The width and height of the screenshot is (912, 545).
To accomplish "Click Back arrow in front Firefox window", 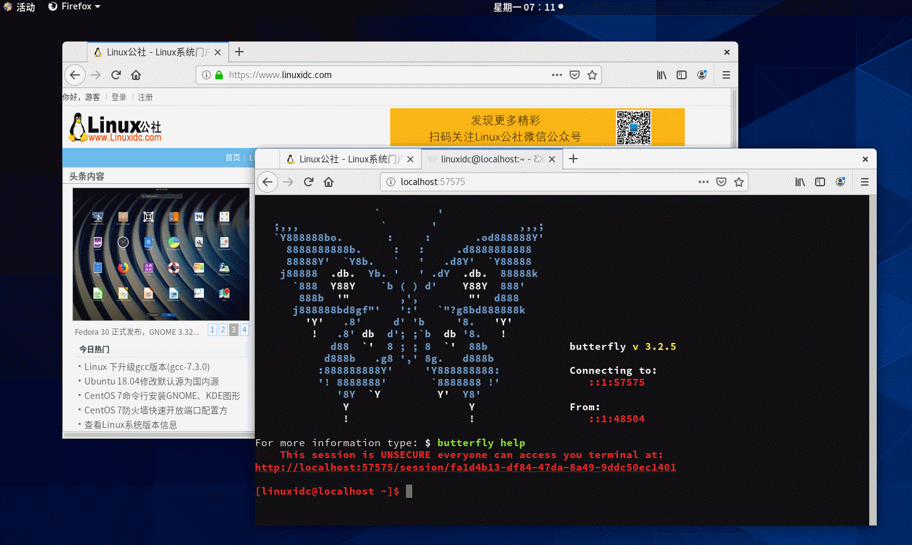I will (x=267, y=182).
